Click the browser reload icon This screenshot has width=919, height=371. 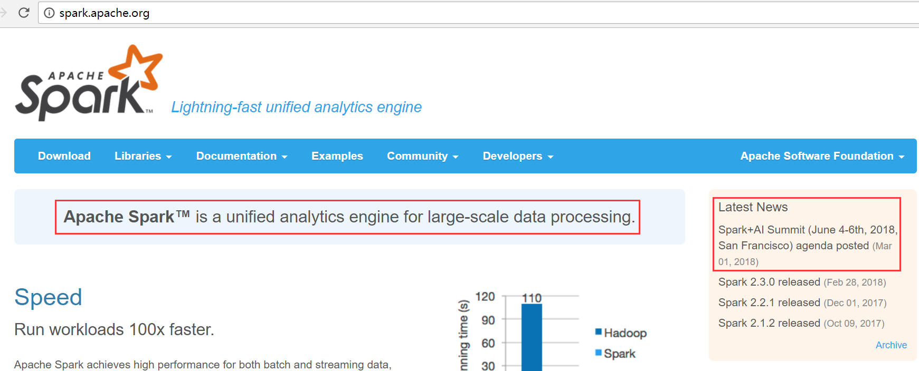click(x=24, y=13)
